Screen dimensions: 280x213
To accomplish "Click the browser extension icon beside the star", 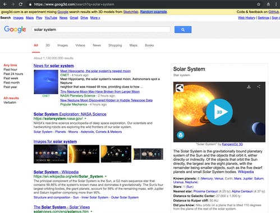I will 268,4.
